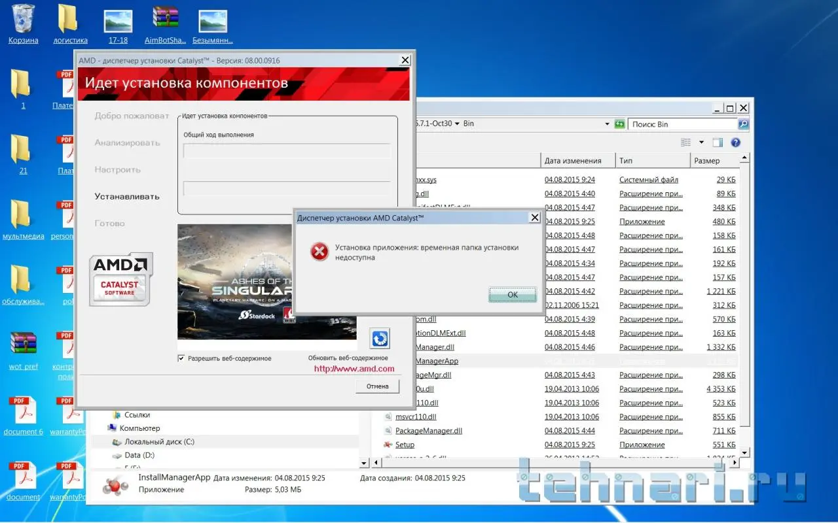
Task: Click the InstallManagerApp icon in the details pane
Action: click(116, 485)
